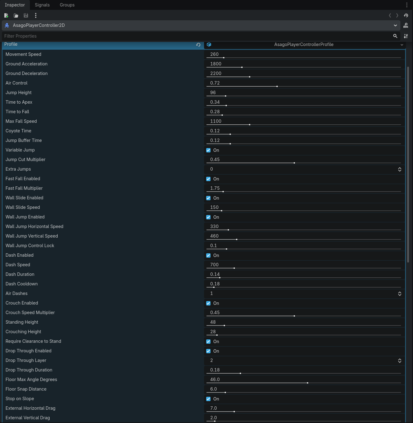The width and height of the screenshot is (413, 423).
Task: Toggle Require Clearance to Stand
Action: pyautogui.click(x=208, y=342)
